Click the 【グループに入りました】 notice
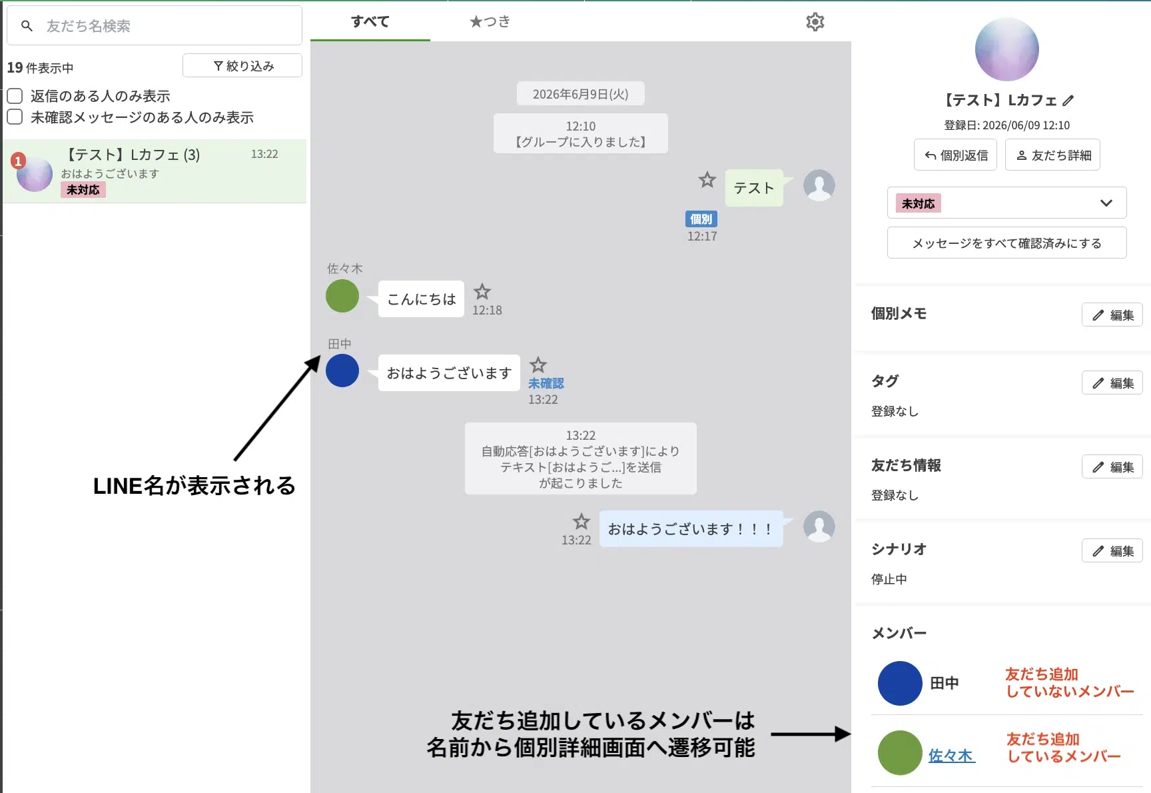This screenshot has height=793, width=1151. [580, 133]
